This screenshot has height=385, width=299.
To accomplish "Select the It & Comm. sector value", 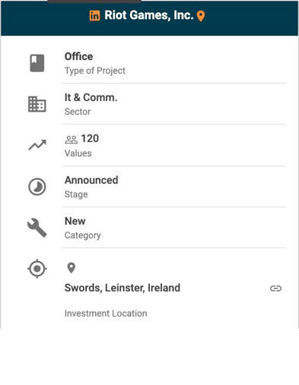I will click(x=91, y=97).
